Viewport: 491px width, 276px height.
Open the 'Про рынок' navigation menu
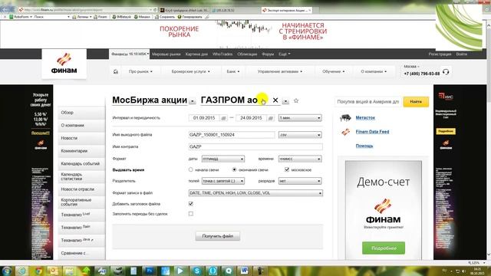click(x=140, y=71)
